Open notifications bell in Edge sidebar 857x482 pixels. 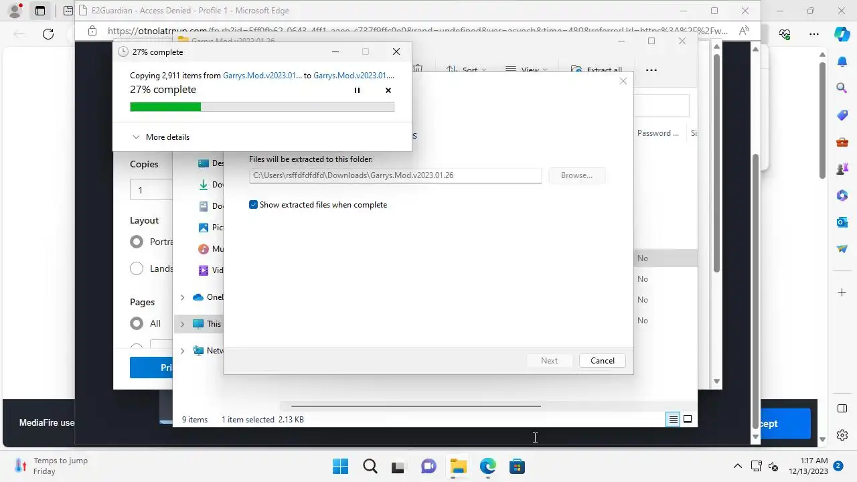tap(842, 62)
